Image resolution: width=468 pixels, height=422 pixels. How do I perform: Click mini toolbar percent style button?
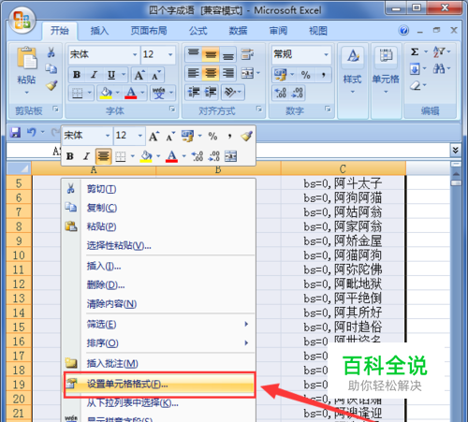(x=212, y=136)
